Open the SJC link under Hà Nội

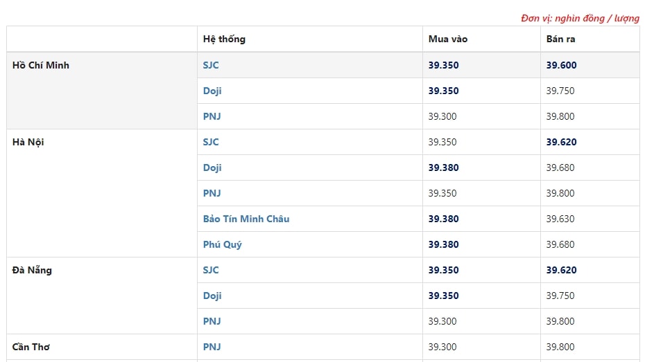pyautogui.click(x=211, y=142)
